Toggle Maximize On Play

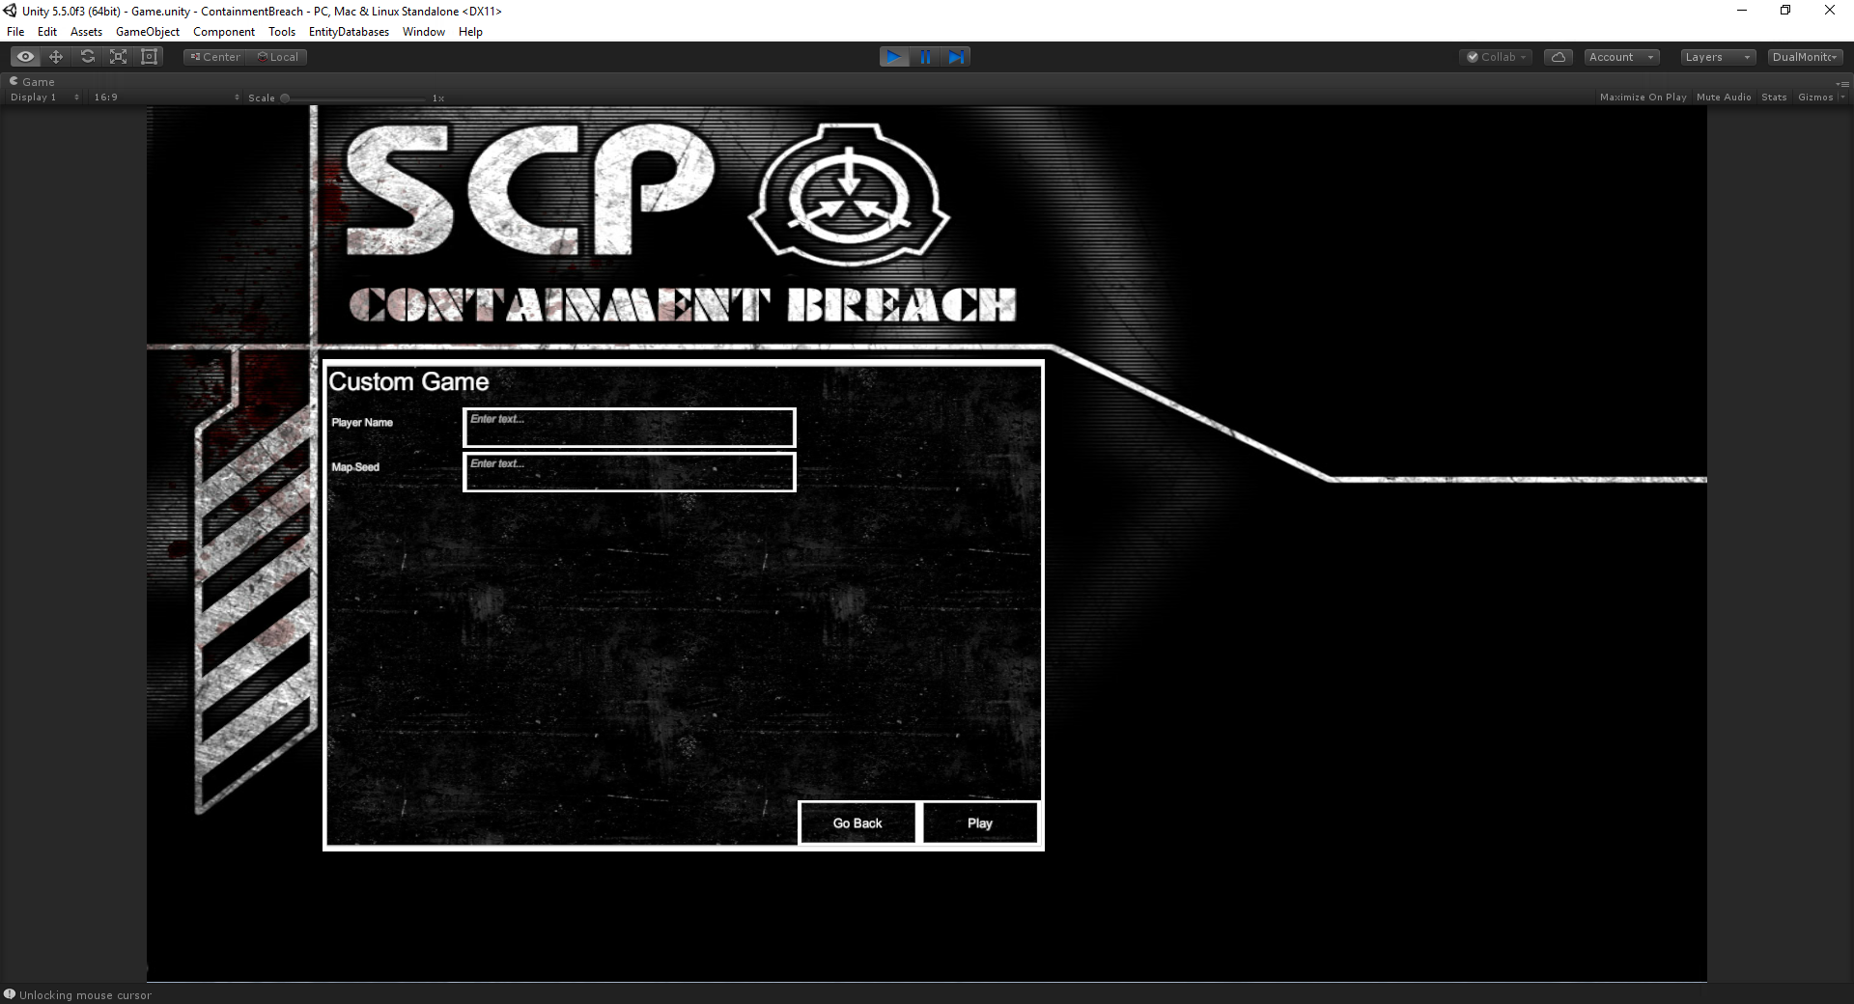(x=1643, y=98)
